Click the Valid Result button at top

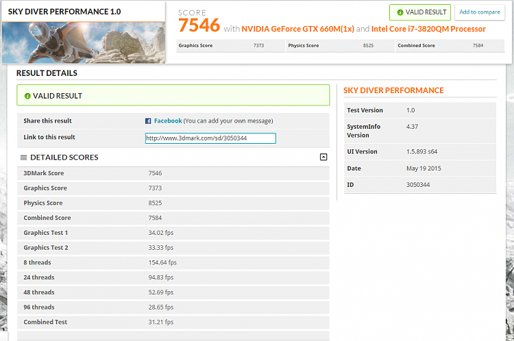coord(420,12)
